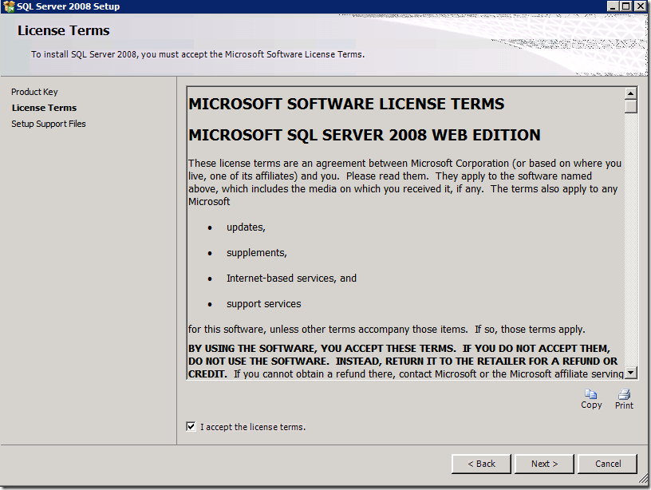651x490 pixels.
Task: Click the 'MICROSOFT SOFTWARE LICENSE TERMS' heading
Action: pyautogui.click(x=346, y=104)
